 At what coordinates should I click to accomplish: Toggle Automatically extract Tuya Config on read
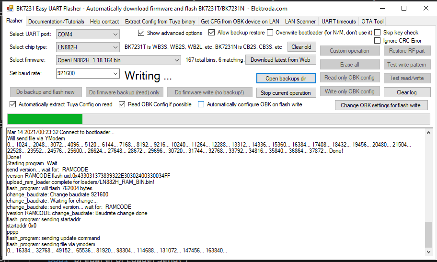pyautogui.click(x=12, y=104)
